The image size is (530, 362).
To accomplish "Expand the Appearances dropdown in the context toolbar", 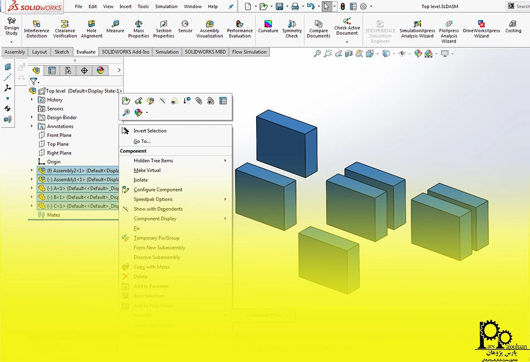I will click(147, 112).
